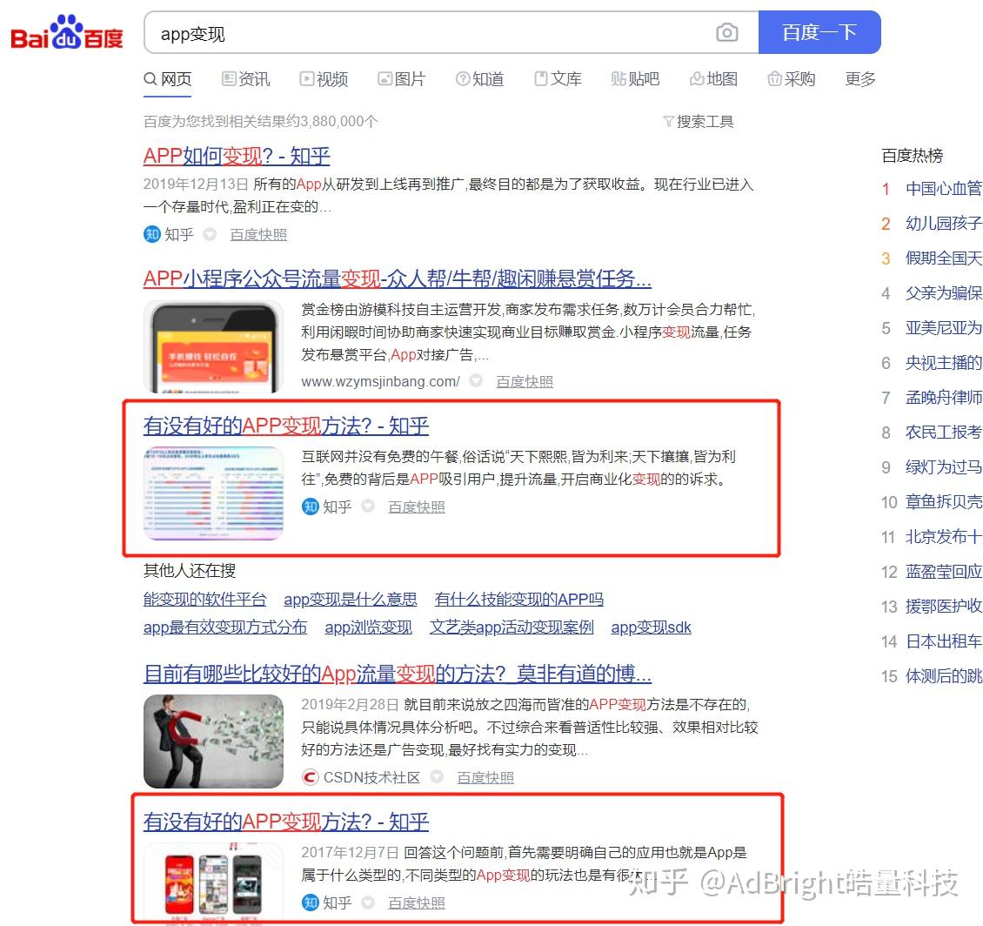Open www.wzymsjinbang.com site link
Image resolution: width=983 pixels, height=926 pixels.
click(x=380, y=381)
